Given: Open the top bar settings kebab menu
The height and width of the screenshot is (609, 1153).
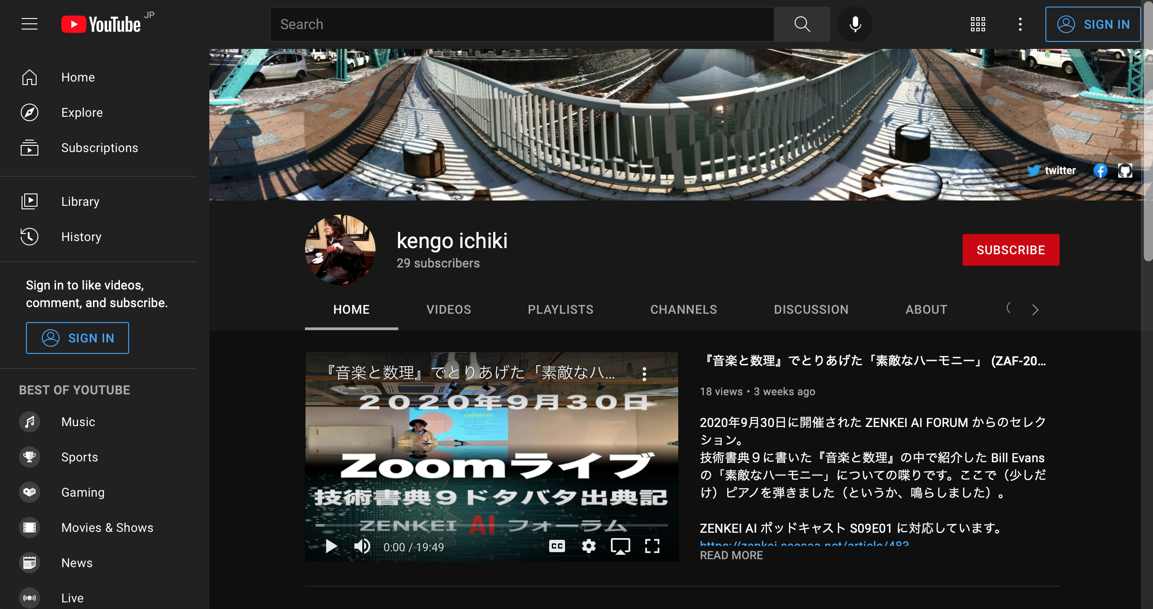Looking at the screenshot, I should point(1020,24).
